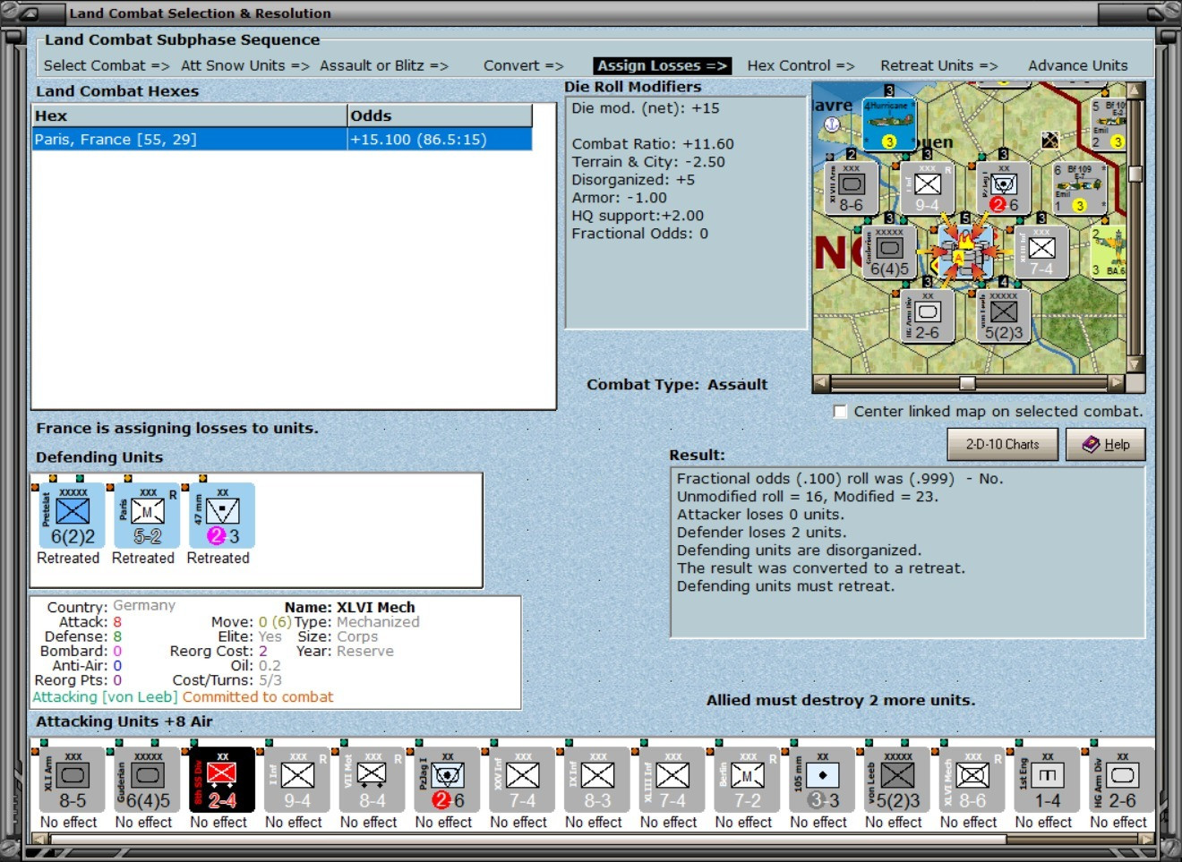Click the 'Terrain & City: -2.50' line
1182x862 pixels.
pos(648,162)
